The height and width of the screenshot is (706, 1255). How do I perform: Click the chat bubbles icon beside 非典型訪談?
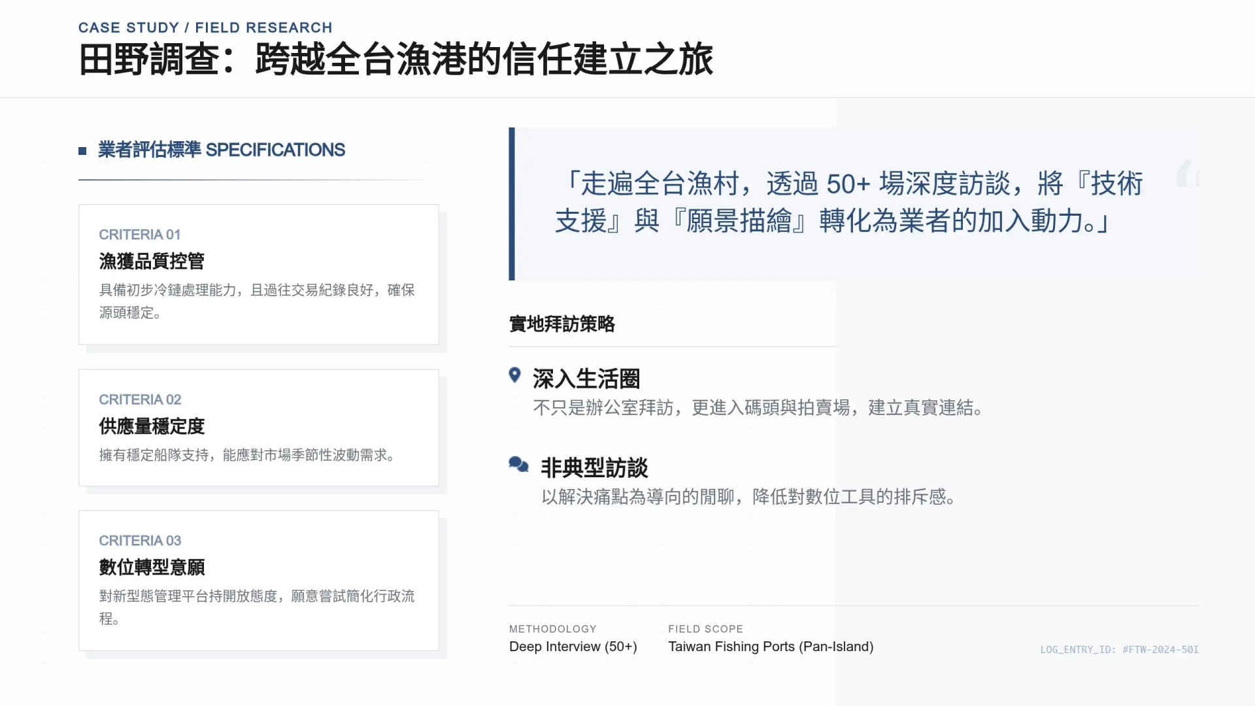[518, 464]
